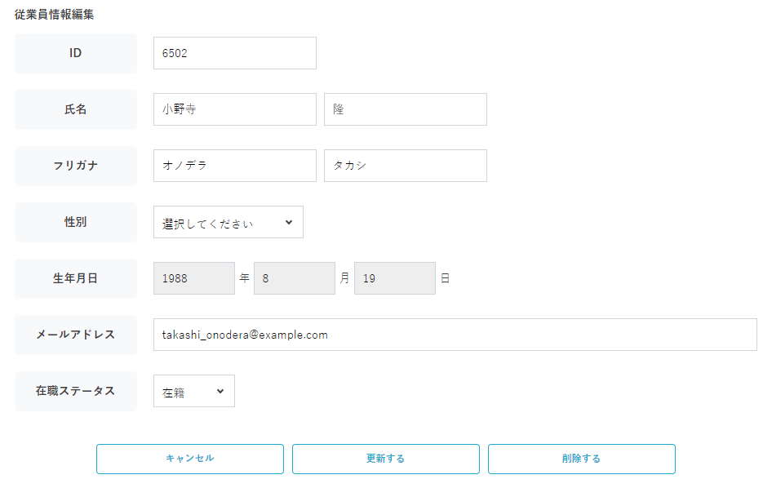The image size is (772, 497).
Task: Click the birth day field showing 19
Action: pyautogui.click(x=394, y=278)
